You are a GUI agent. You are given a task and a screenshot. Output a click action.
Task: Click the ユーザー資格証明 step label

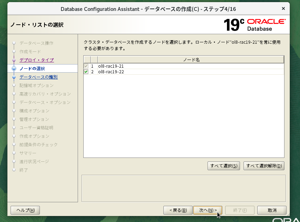[36, 128]
